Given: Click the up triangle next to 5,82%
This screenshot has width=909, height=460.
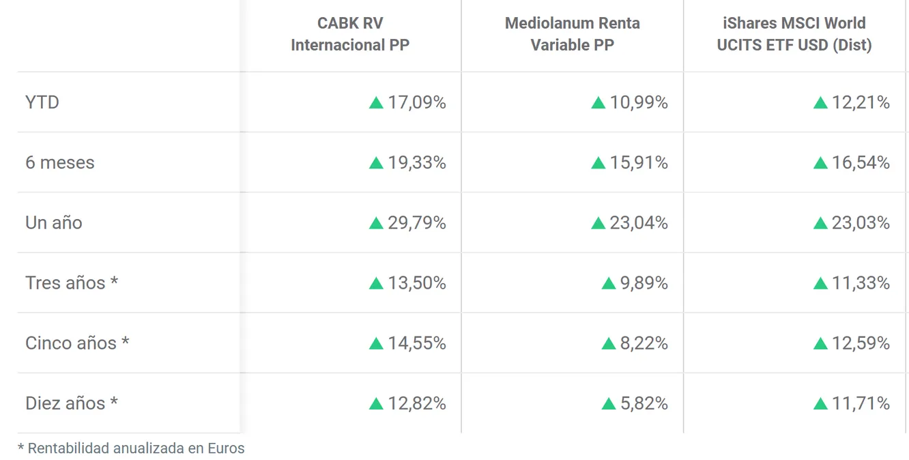Looking at the screenshot, I should (609, 404).
